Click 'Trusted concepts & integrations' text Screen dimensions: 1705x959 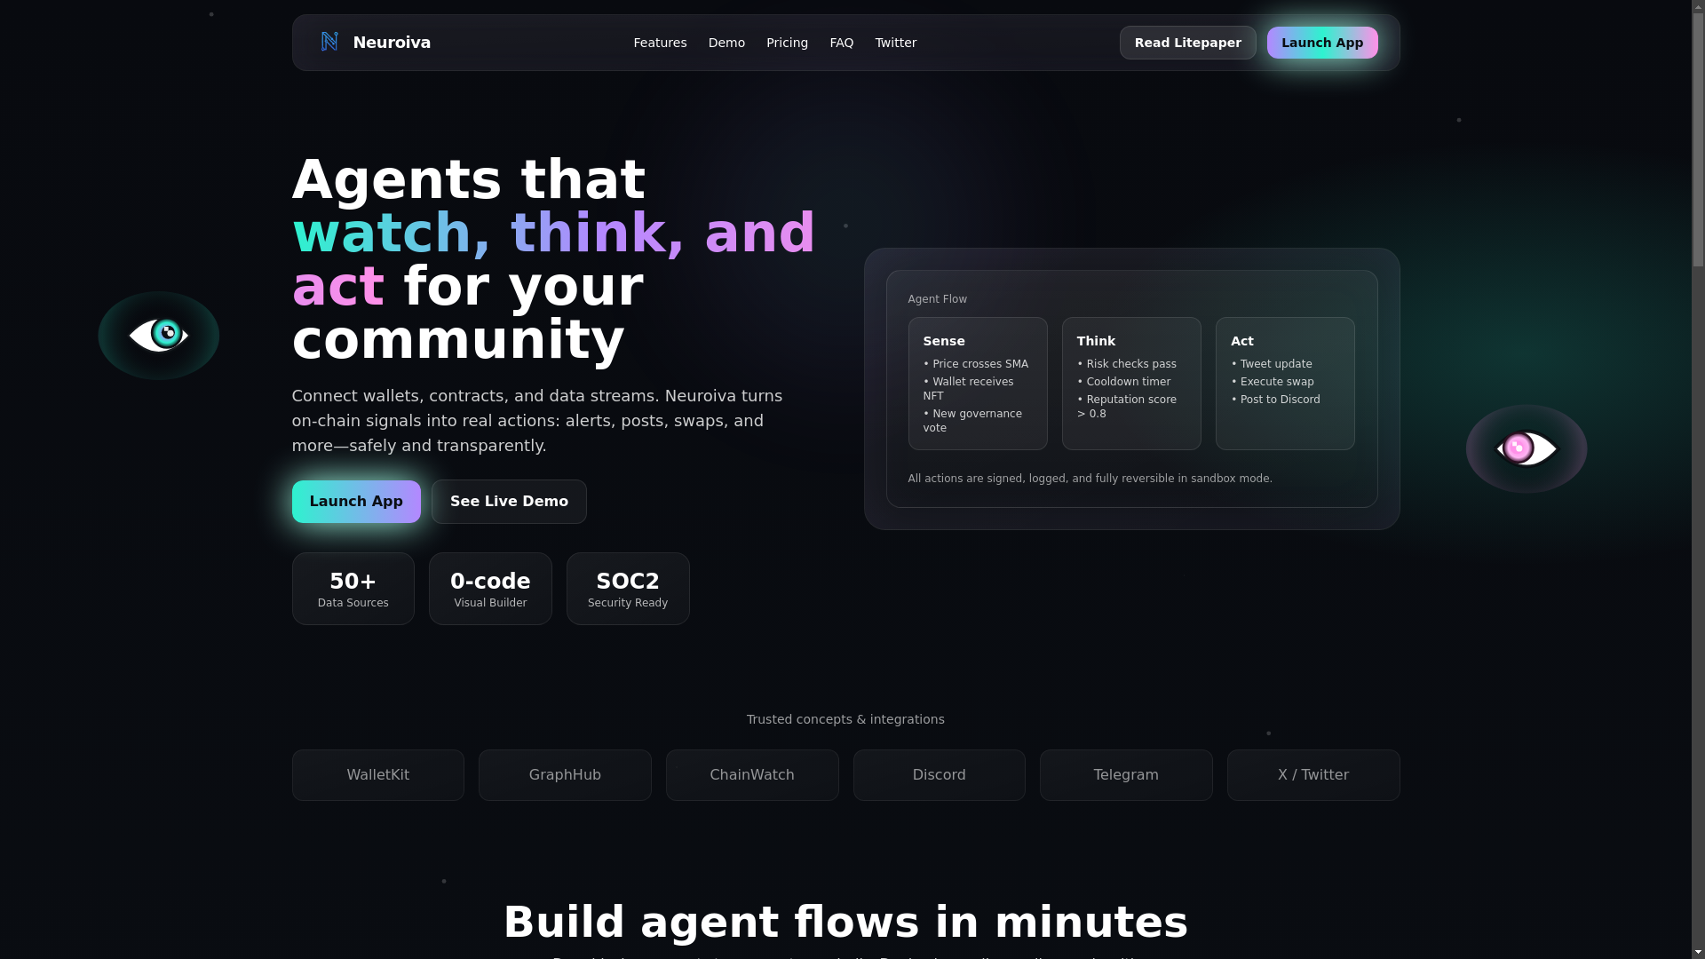[x=845, y=719]
